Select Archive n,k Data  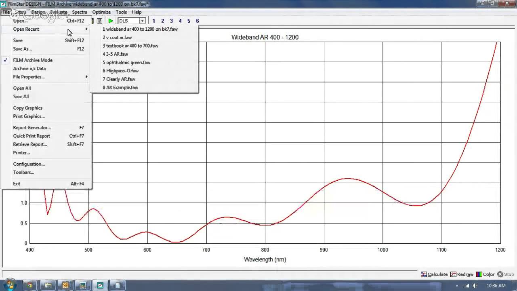click(x=47, y=69)
